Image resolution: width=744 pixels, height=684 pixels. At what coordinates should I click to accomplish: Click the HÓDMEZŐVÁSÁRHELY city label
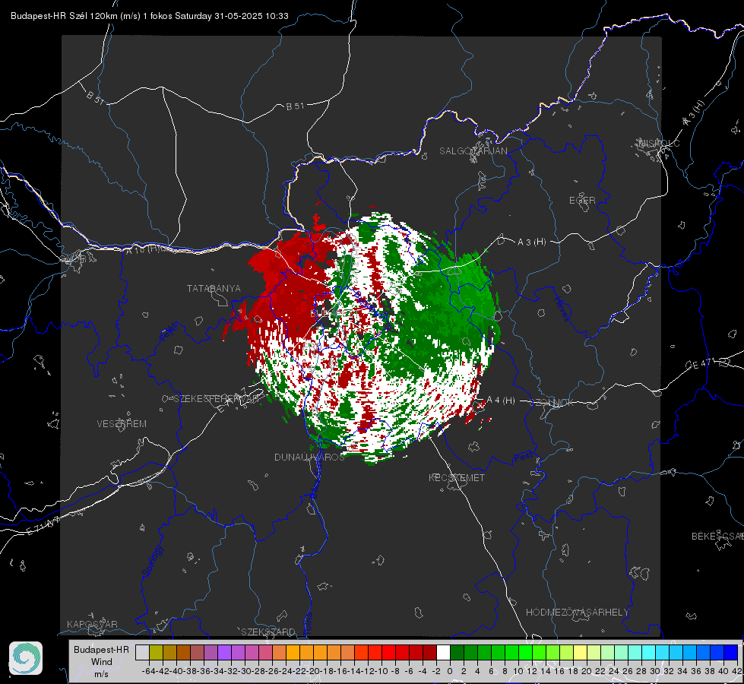click(x=577, y=613)
